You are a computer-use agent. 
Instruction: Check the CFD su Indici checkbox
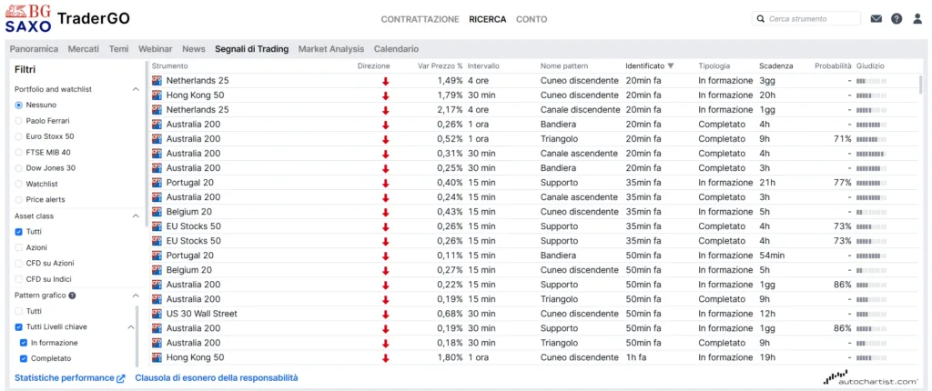click(19, 279)
